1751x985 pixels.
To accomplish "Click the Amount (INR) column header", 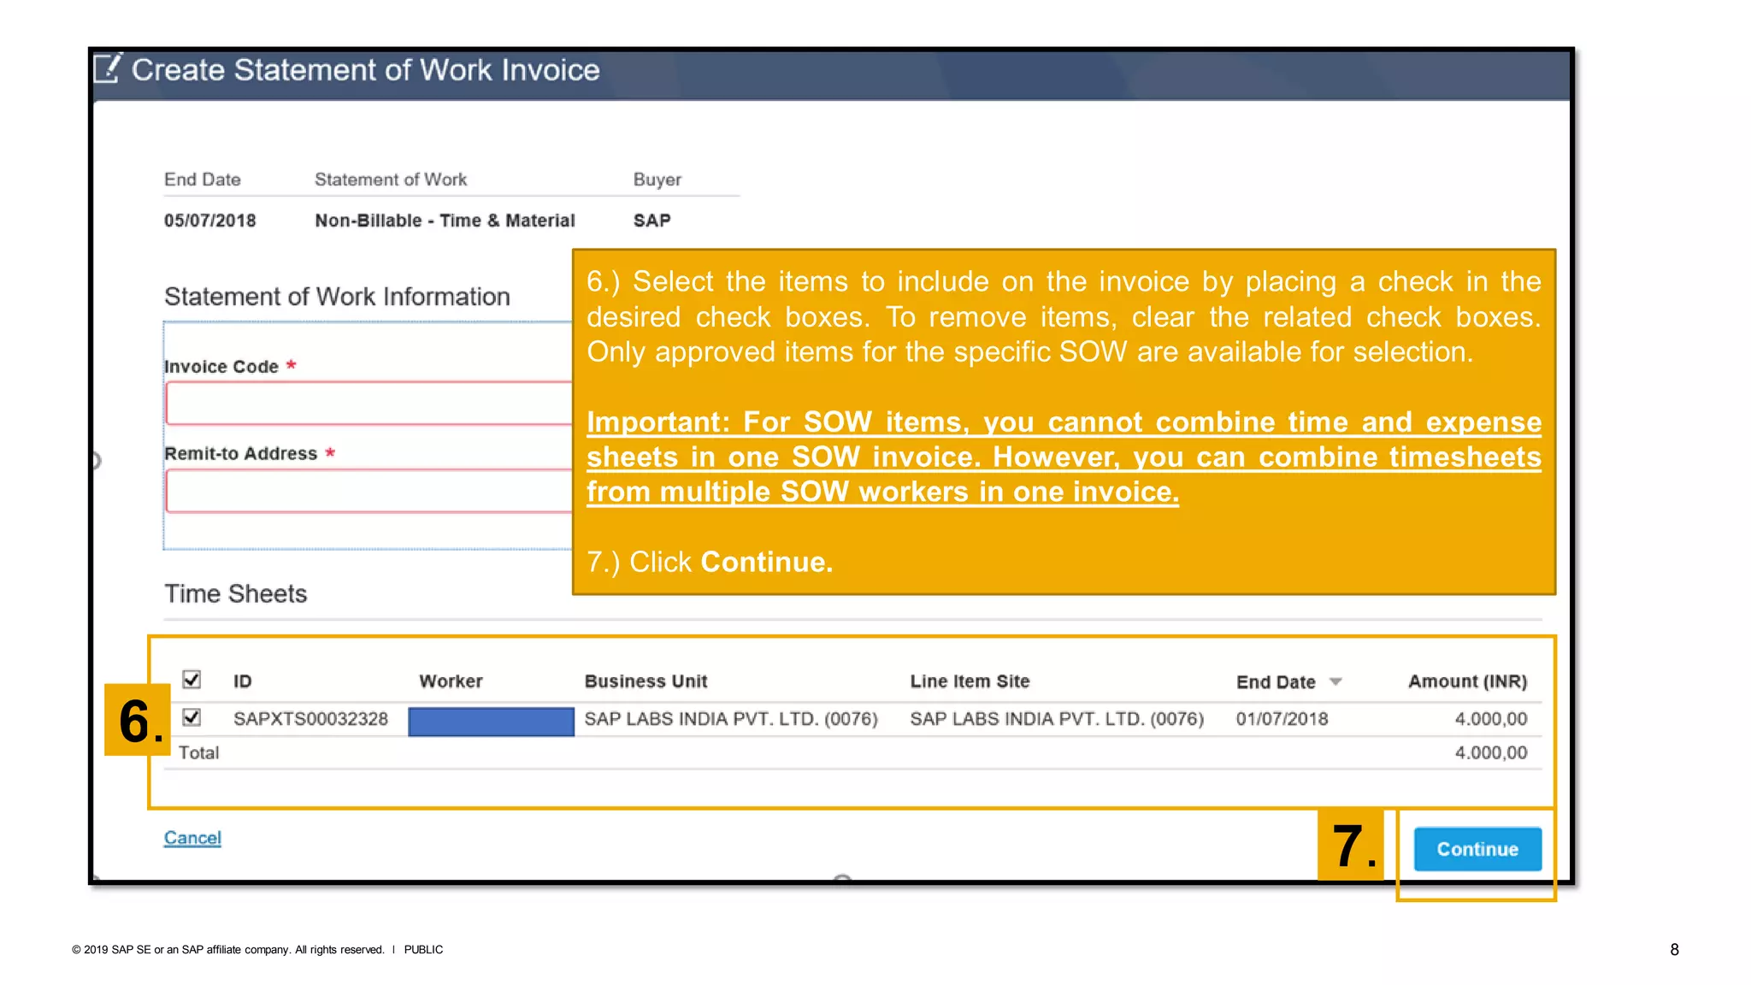I will pos(1467,681).
